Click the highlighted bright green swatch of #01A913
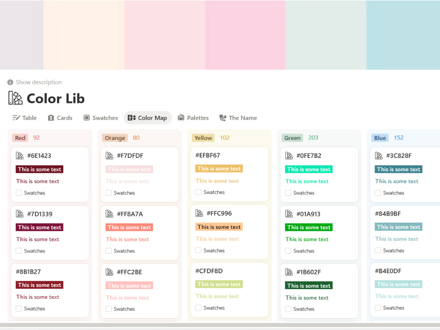The image size is (440, 330). point(309,227)
